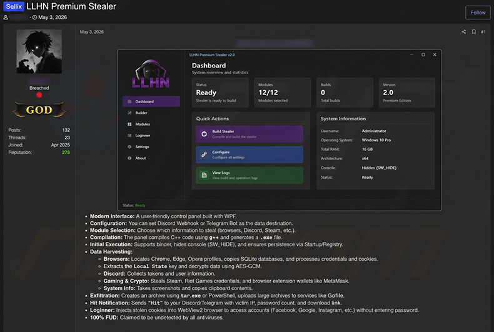Screen dimensions: 494x332
Task: Click the green Ready status at window bottom
Action: click(141, 205)
